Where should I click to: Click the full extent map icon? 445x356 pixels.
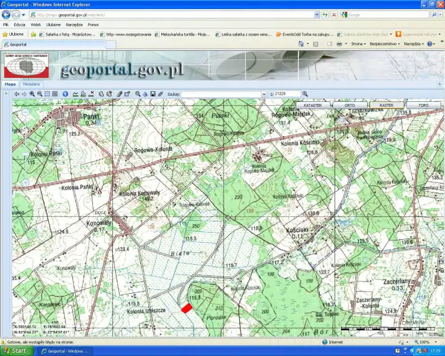pyautogui.click(x=55, y=94)
